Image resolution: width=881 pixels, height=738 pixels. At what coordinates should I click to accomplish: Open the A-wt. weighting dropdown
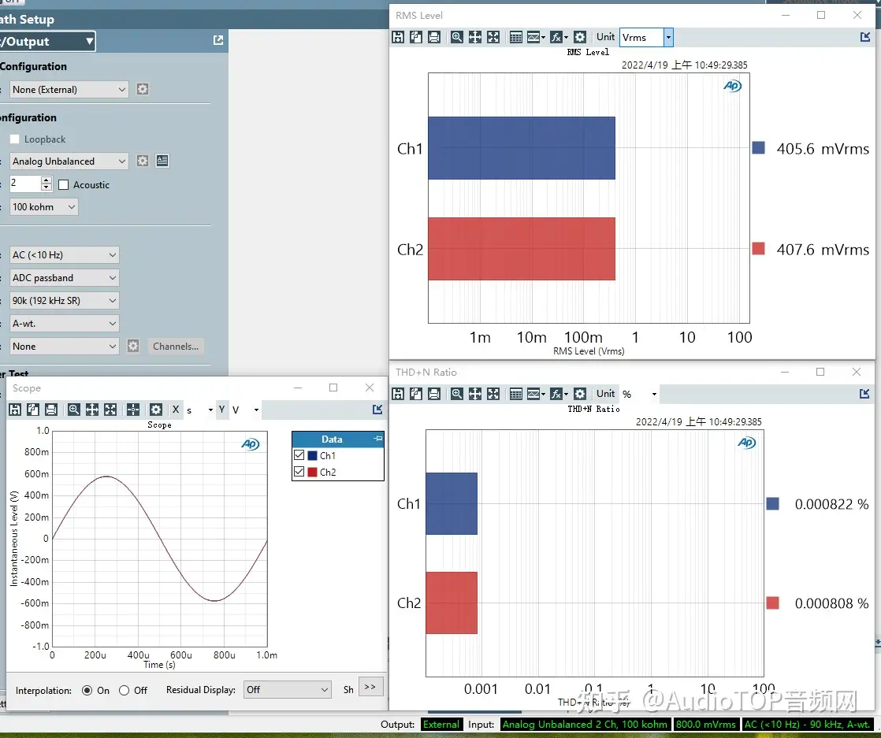[x=64, y=324]
